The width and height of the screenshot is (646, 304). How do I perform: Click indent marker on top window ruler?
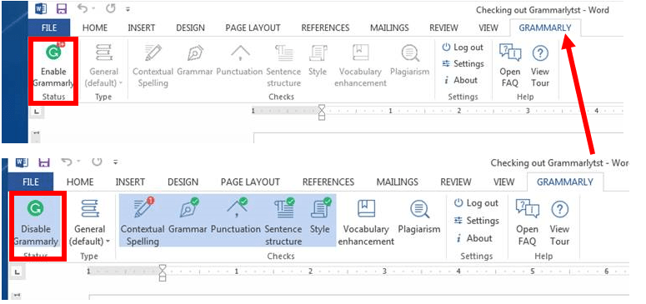point(322,112)
